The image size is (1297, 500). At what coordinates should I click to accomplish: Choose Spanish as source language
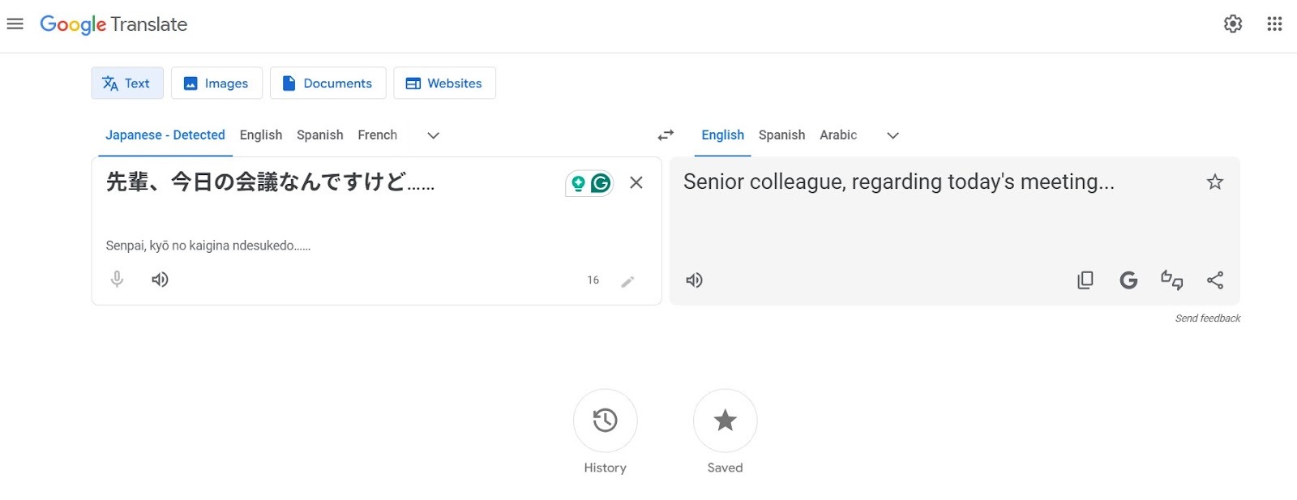point(319,135)
